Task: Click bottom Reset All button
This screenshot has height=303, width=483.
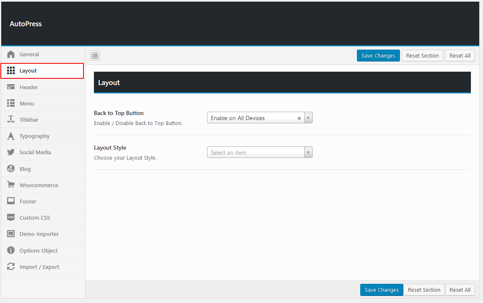Action: tap(460, 290)
